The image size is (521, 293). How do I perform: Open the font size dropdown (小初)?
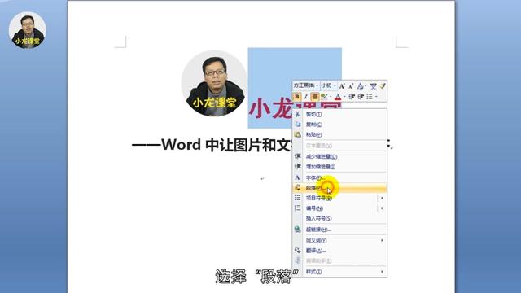click(329, 85)
